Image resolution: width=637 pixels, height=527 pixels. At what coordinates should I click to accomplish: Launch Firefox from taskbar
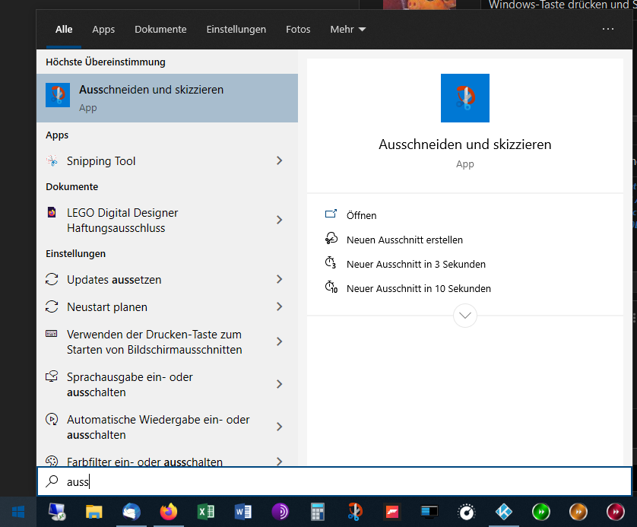[169, 512]
